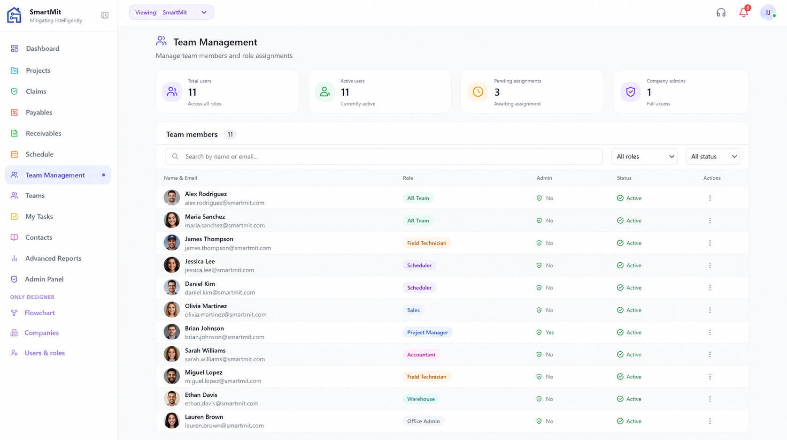
Task: Click the Accountant role badge
Action: click(421, 355)
